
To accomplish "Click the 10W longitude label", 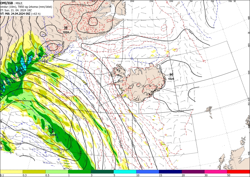I will [171, 1].
